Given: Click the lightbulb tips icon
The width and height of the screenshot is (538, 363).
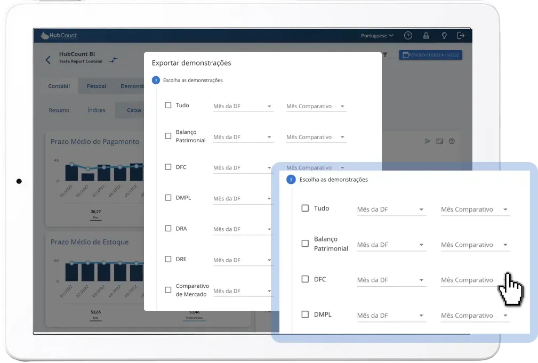Looking at the screenshot, I should coord(444,35).
